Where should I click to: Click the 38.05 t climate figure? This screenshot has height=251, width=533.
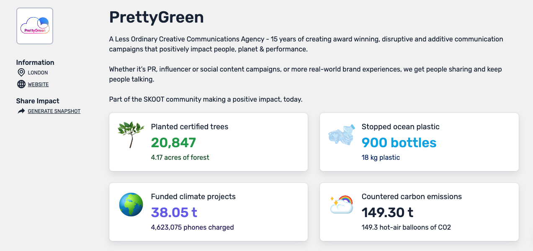[x=174, y=213]
